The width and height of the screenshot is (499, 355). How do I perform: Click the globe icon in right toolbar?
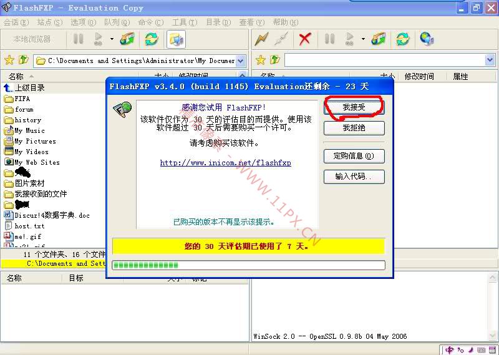[x=427, y=39]
